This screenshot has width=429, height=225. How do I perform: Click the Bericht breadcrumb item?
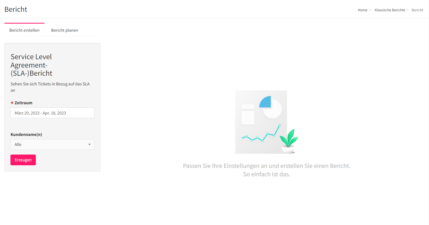tap(417, 10)
